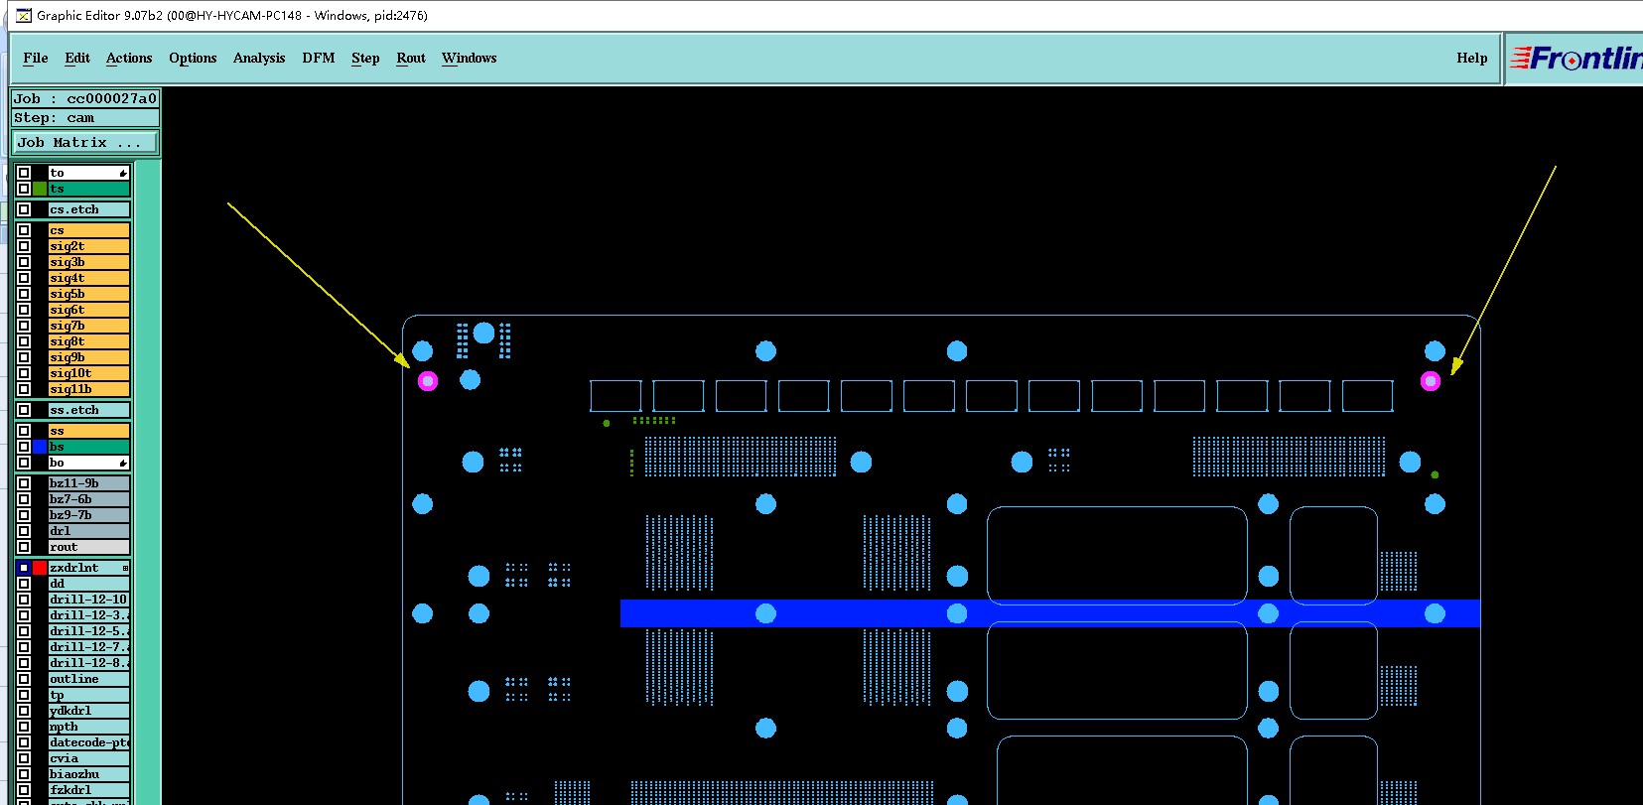Toggle the checkbox for layer zxdrlnt
1643x805 pixels.
coord(24,568)
